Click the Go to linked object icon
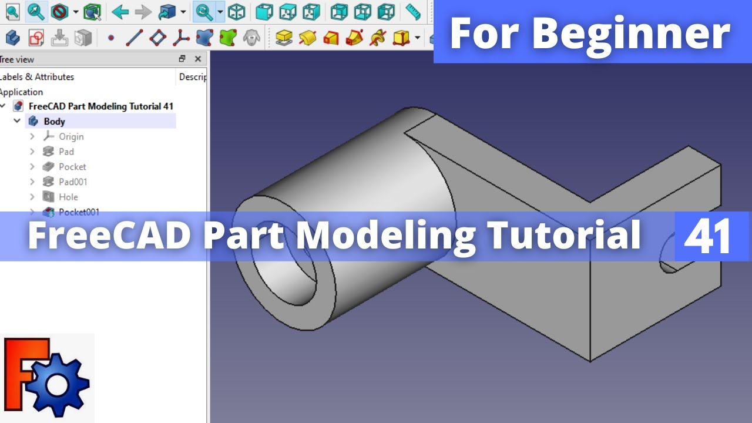752x423 pixels. [167, 11]
